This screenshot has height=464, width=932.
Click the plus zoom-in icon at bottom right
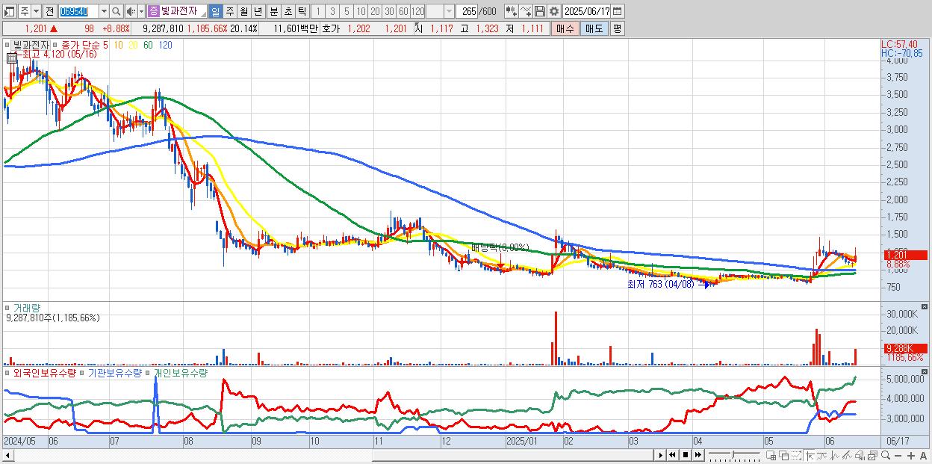(911, 456)
